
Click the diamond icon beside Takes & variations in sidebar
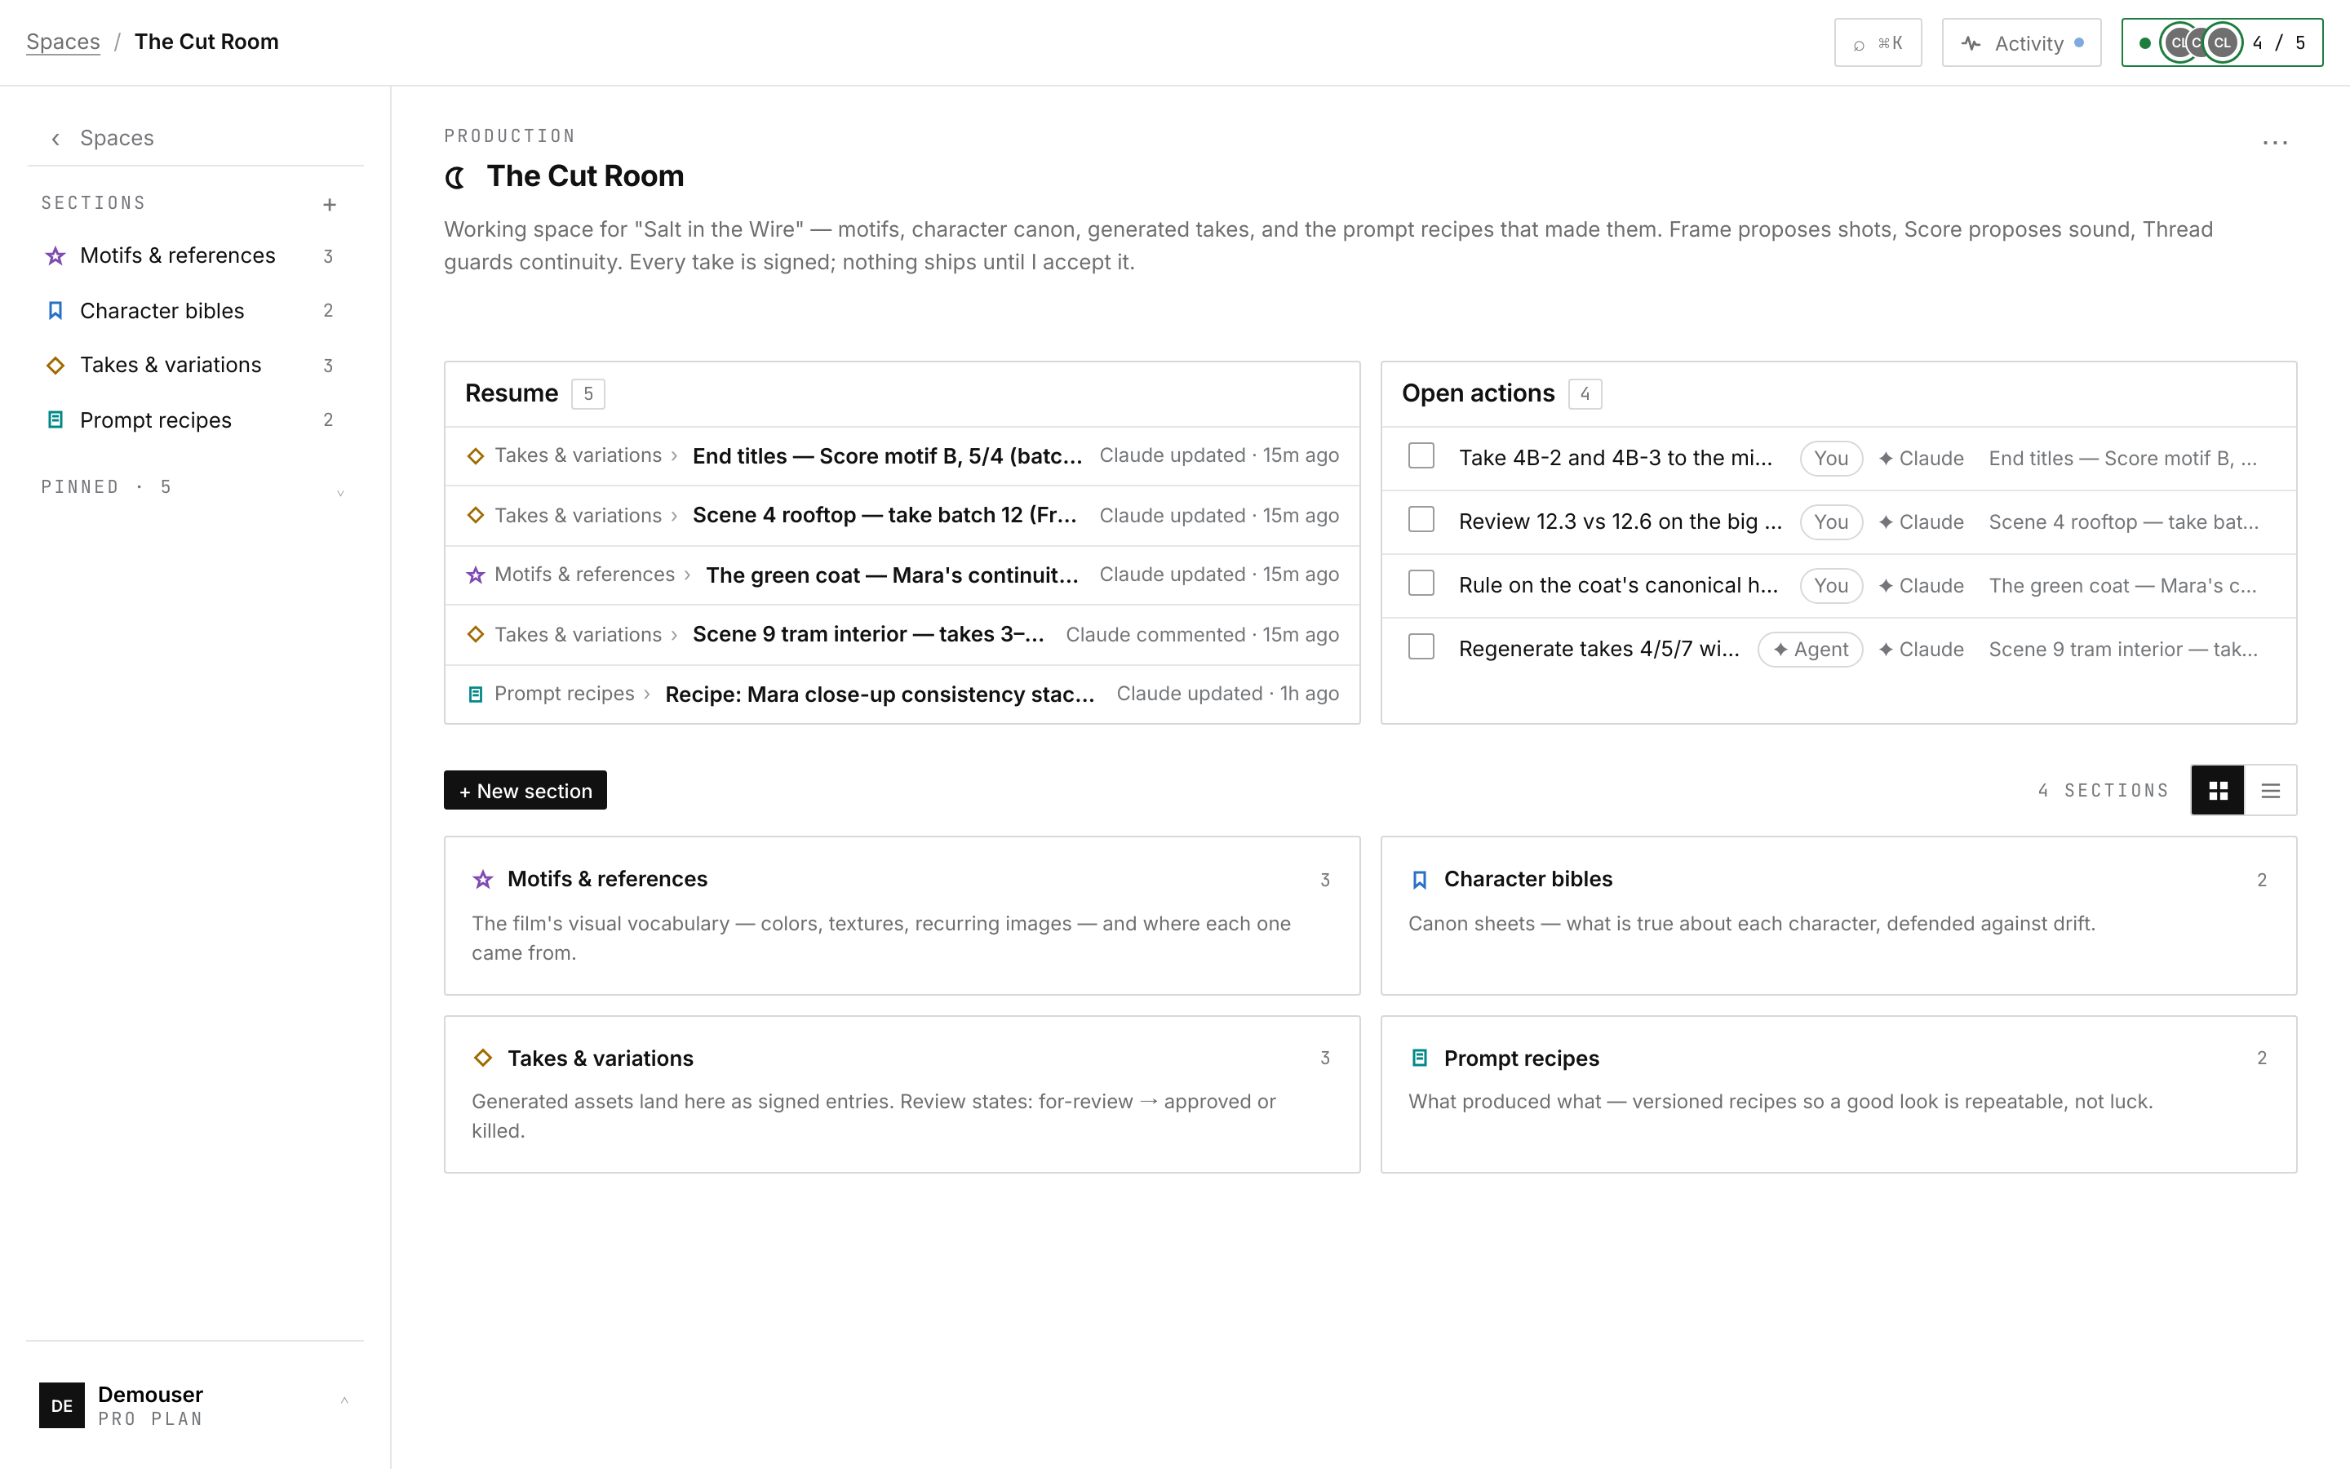pos(55,366)
